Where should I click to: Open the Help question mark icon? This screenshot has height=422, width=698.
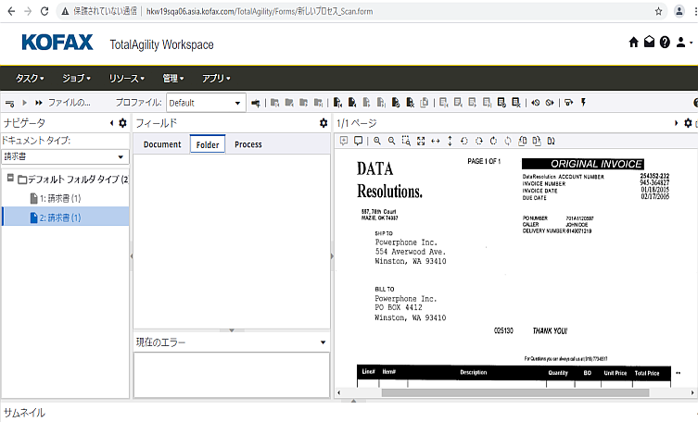pos(665,43)
